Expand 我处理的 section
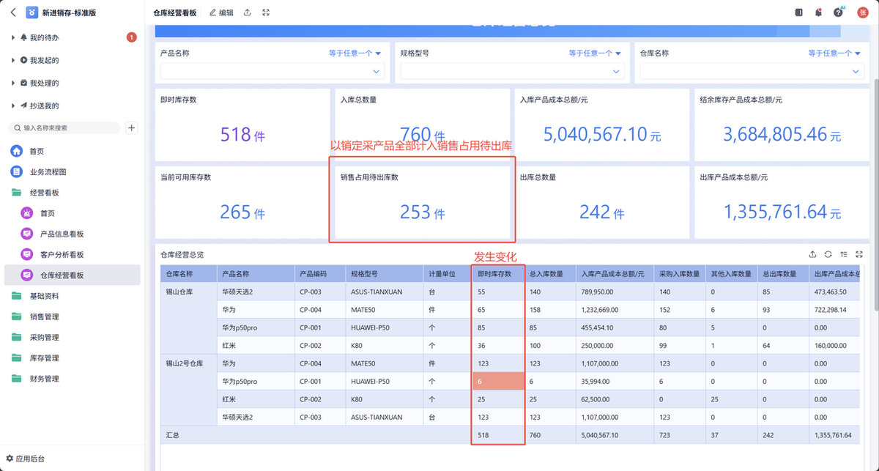This screenshot has width=879, height=471. [13, 83]
